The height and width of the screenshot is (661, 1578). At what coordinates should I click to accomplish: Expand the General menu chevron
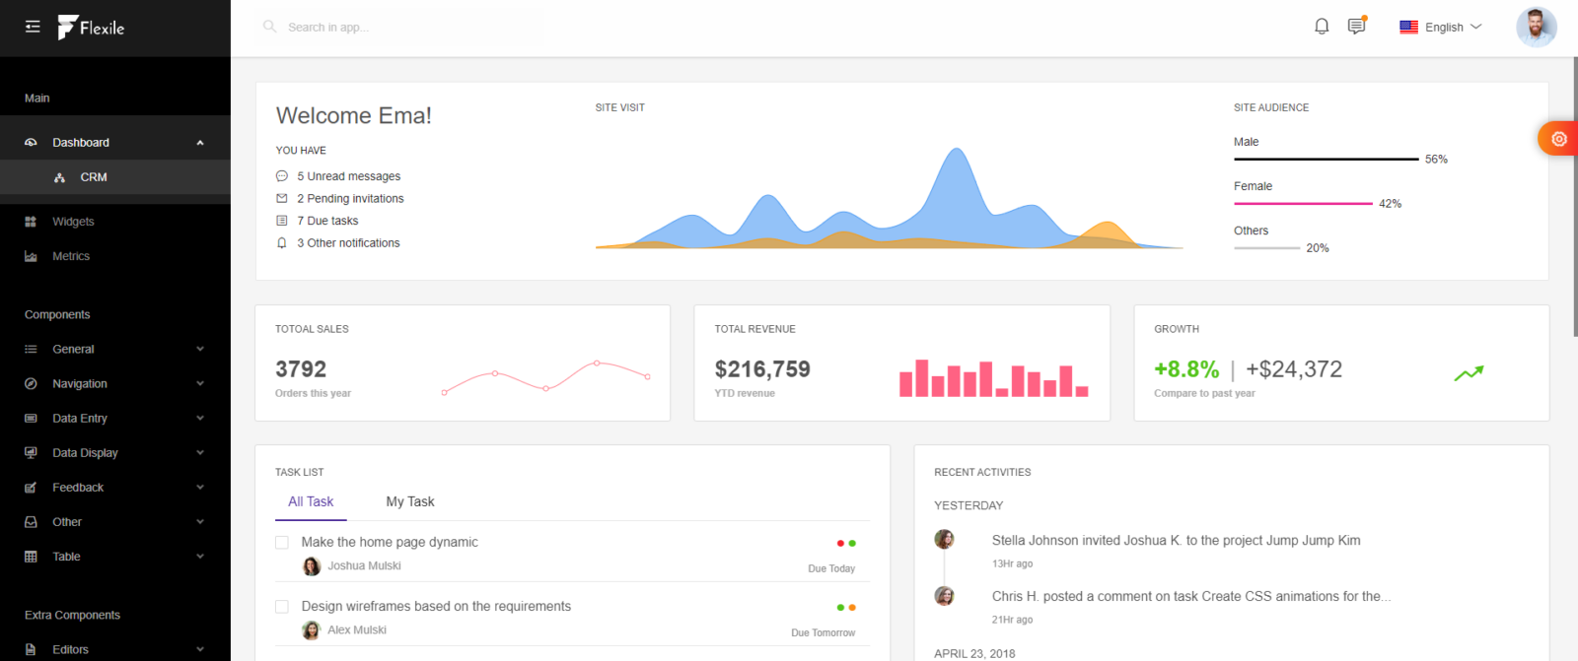click(x=200, y=349)
